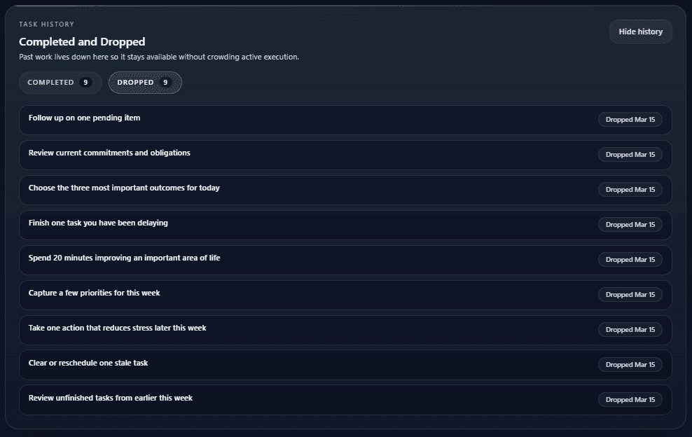Click the Dropped Mar 15 badge on first row
692x437 pixels.
pyautogui.click(x=630, y=119)
